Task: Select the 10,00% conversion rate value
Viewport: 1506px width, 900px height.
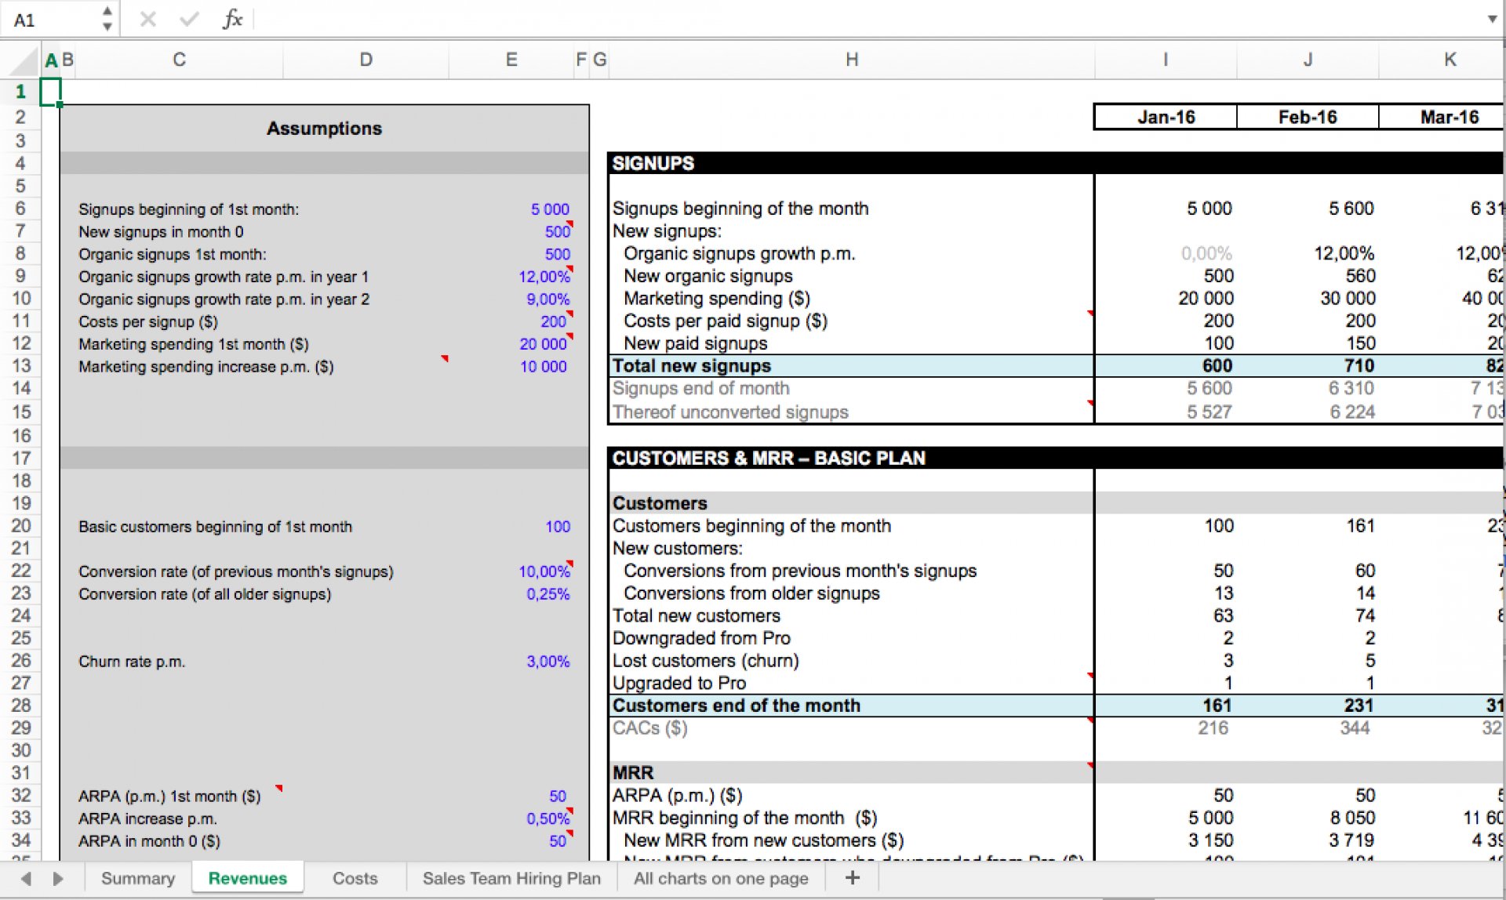Action: tap(544, 572)
